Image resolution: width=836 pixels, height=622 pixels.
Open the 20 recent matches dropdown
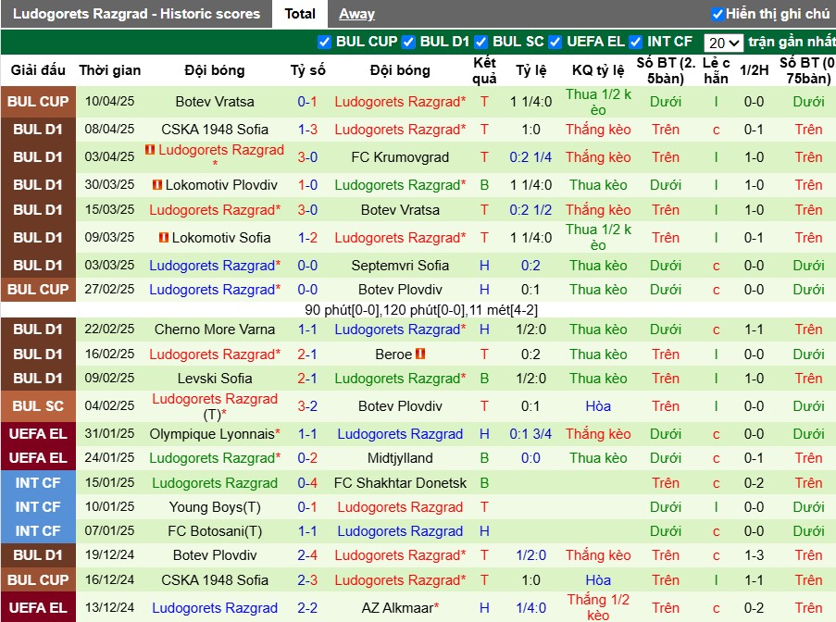[x=723, y=43]
